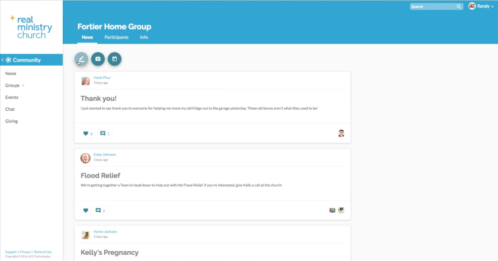Switch to the Participants tab

tap(116, 37)
